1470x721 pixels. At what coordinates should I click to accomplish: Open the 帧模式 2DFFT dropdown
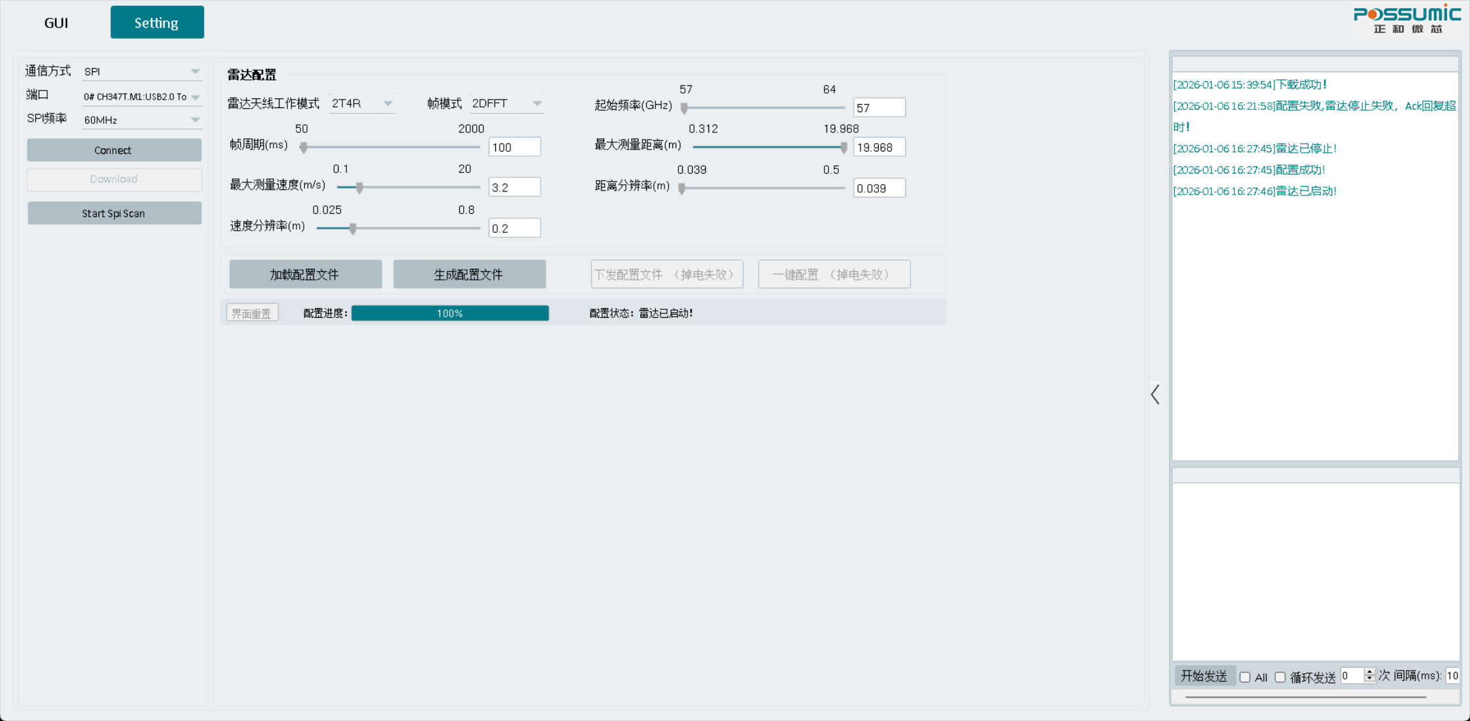click(x=506, y=103)
